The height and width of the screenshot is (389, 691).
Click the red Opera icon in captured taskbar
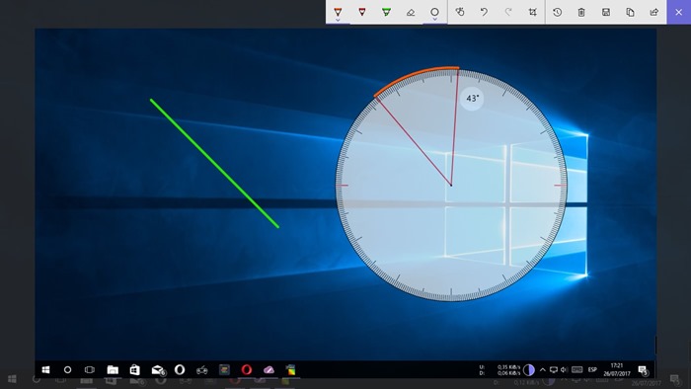click(x=247, y=369)
